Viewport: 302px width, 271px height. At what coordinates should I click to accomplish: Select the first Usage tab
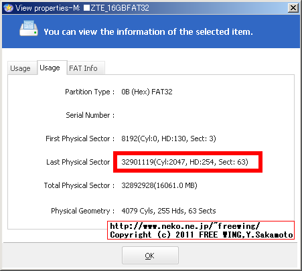pyautogui.click(x=22, y=68)
